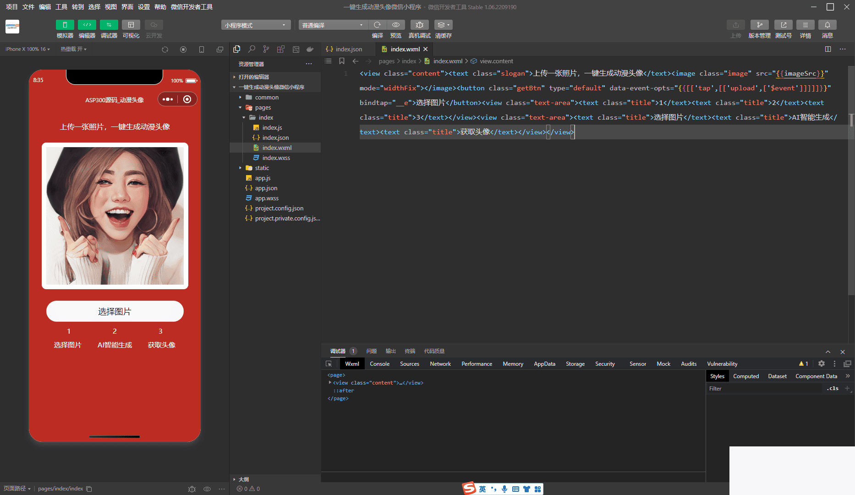Toggle the simulator panel button

tap(65, 25)
